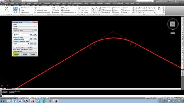Open the Участок dropdown in ribbon

pos(38,8)
